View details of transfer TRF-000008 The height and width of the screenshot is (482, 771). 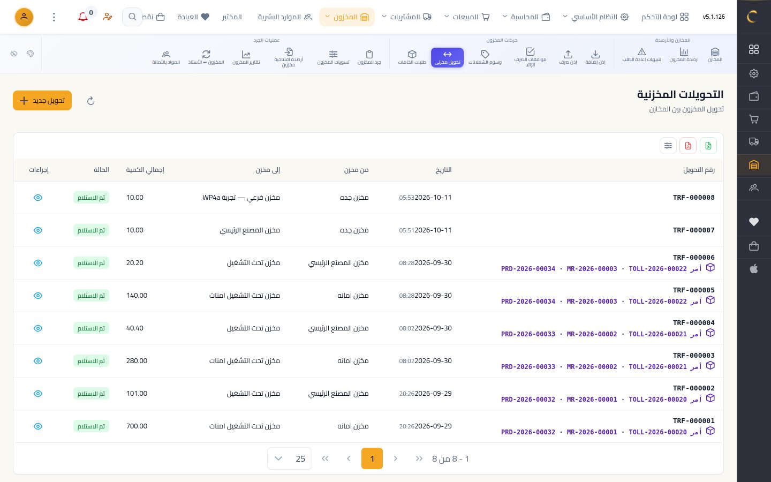point(38,198)
